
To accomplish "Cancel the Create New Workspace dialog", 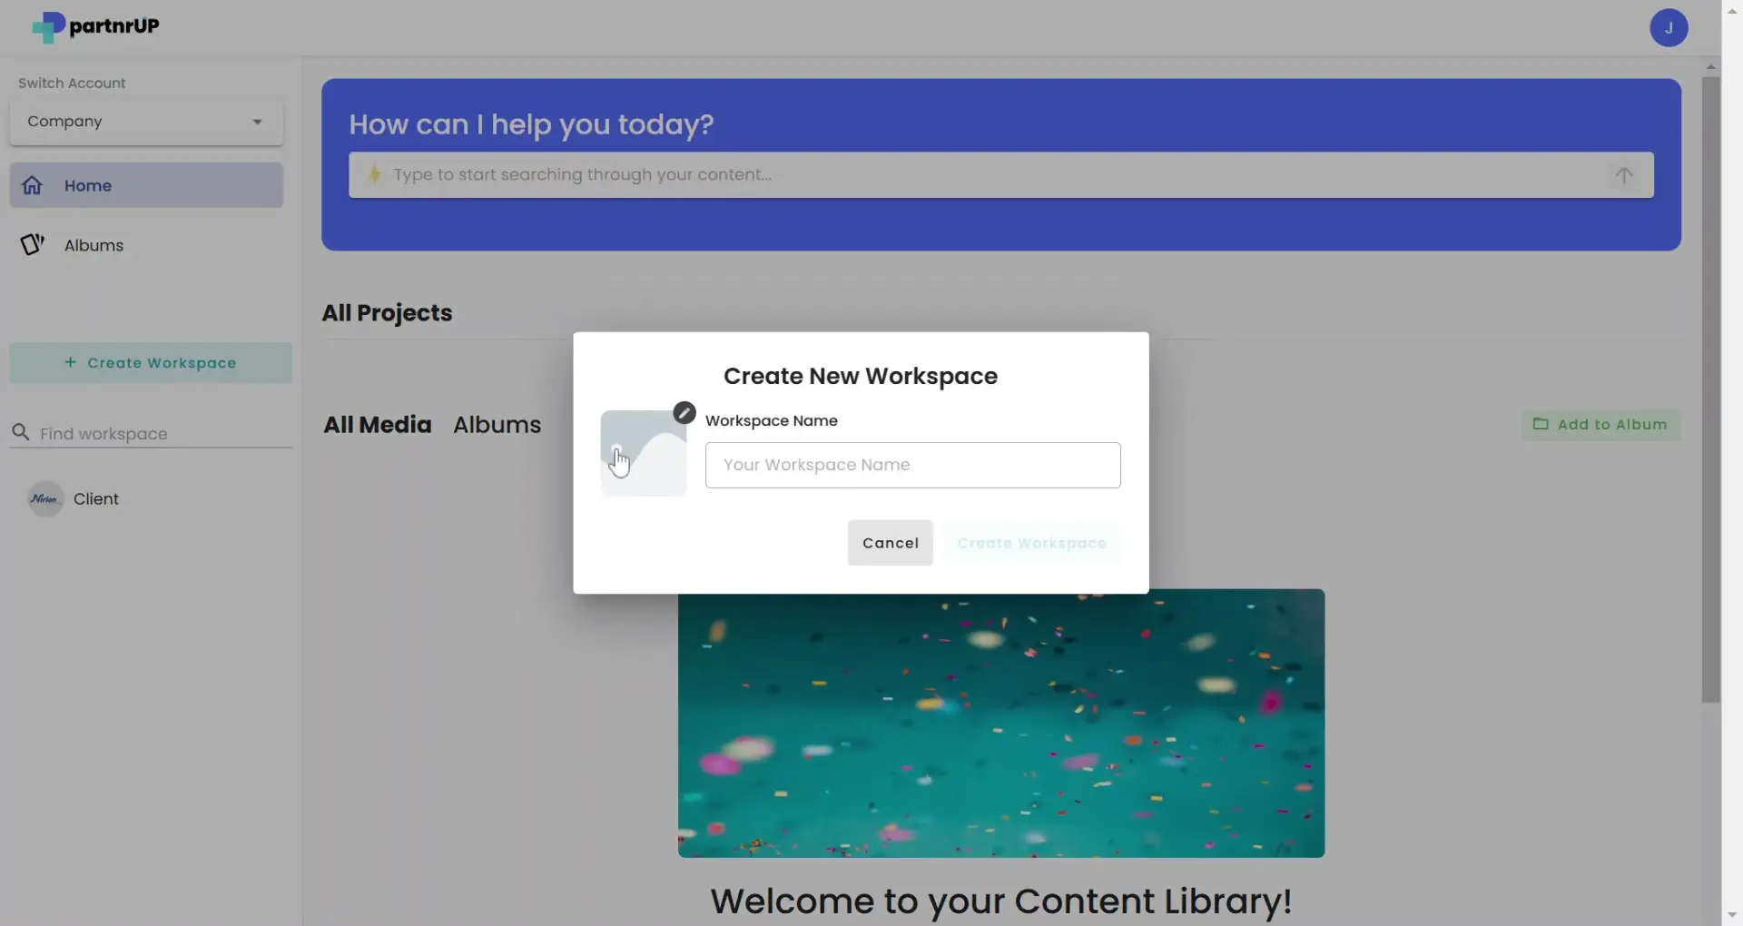I will pos(890,542).
